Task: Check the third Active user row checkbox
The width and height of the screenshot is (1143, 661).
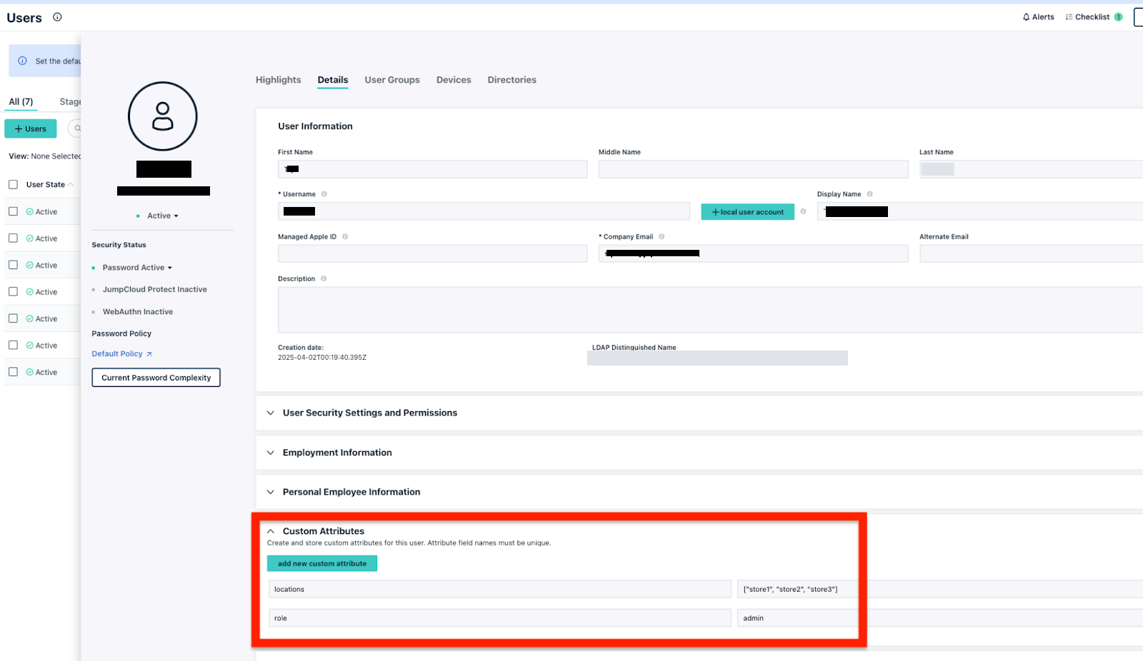Action: 13,265
